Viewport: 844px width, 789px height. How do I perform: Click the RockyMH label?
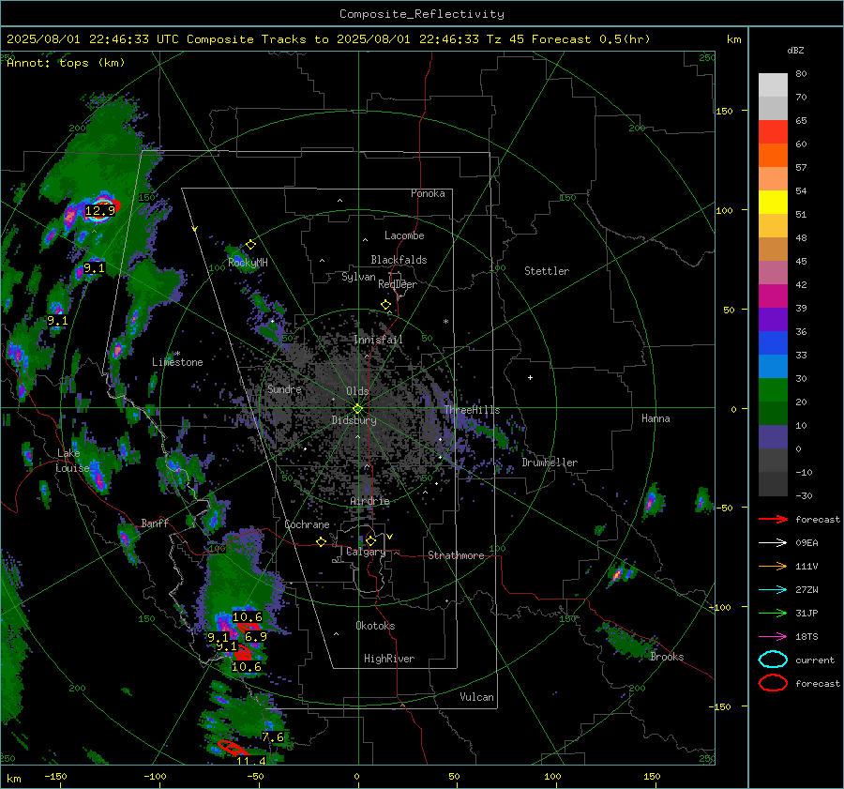click(248, 263)
